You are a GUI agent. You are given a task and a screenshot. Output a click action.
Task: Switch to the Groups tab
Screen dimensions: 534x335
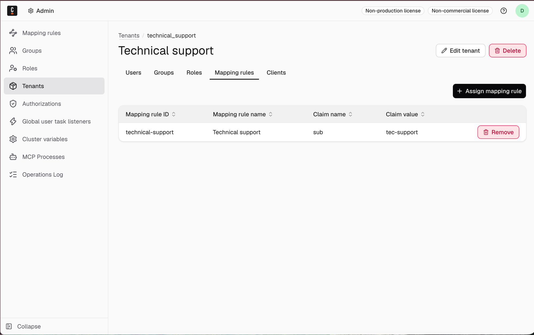click(x=164, y=73)
